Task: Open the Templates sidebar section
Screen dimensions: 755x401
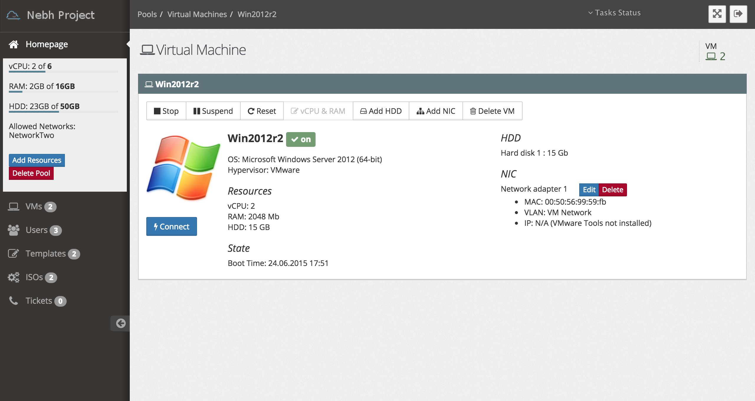Action: coord(45,254)
